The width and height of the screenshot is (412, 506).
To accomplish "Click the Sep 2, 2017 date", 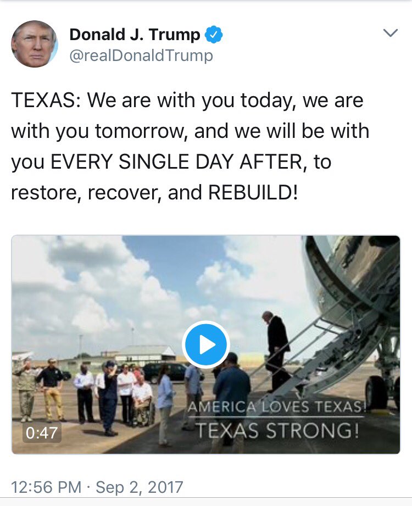I will pyautogui.click(x=140, y=487).
